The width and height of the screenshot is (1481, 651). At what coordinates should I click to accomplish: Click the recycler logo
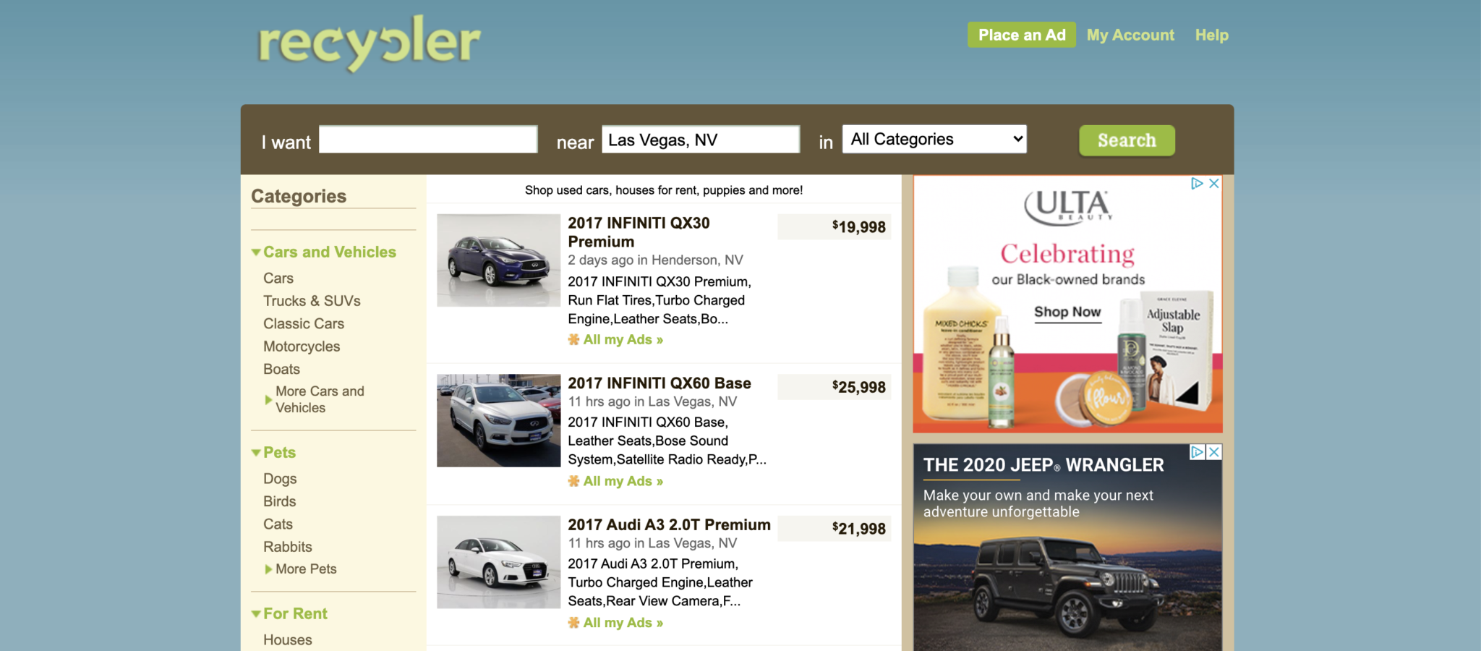[x=369, y=43]
